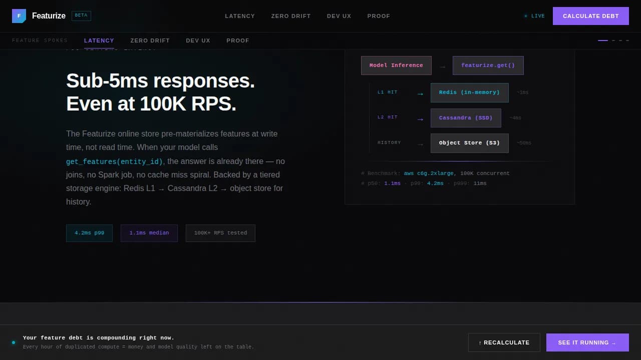Click the Model Inference diagram box

[396, 65]
